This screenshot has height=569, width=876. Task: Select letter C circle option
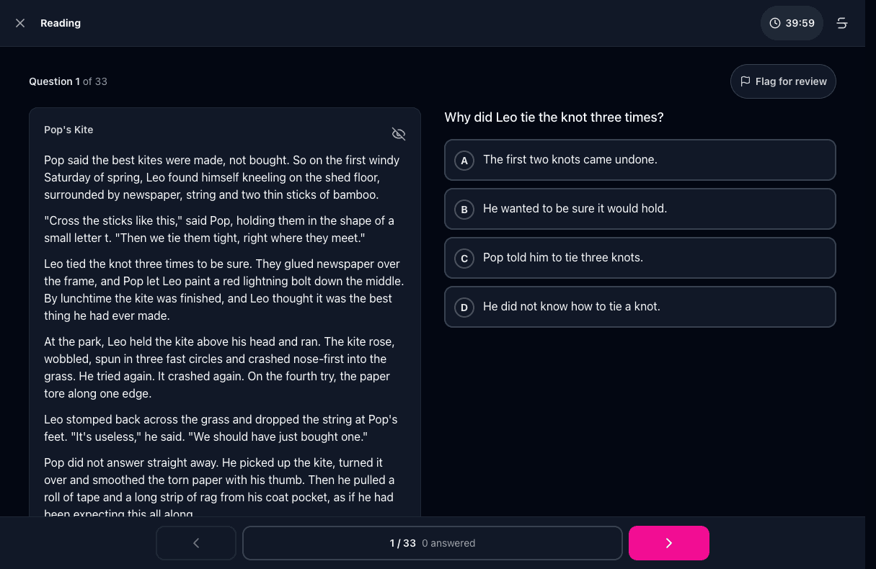click(x=464, y=259)
